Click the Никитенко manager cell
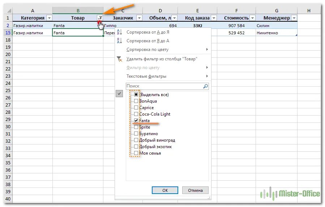 [277, 33]
